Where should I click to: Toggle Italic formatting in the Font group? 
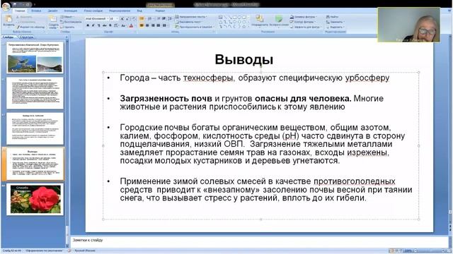[x=93, y=25]
